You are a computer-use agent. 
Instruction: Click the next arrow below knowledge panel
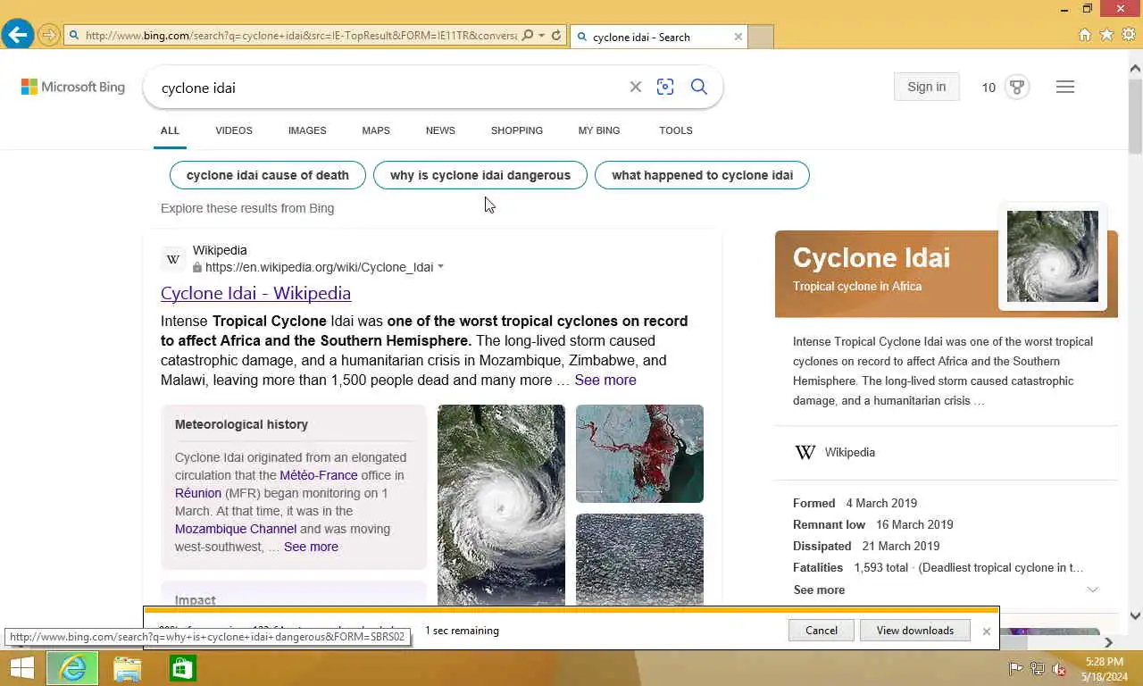[x=1108, y=641]
